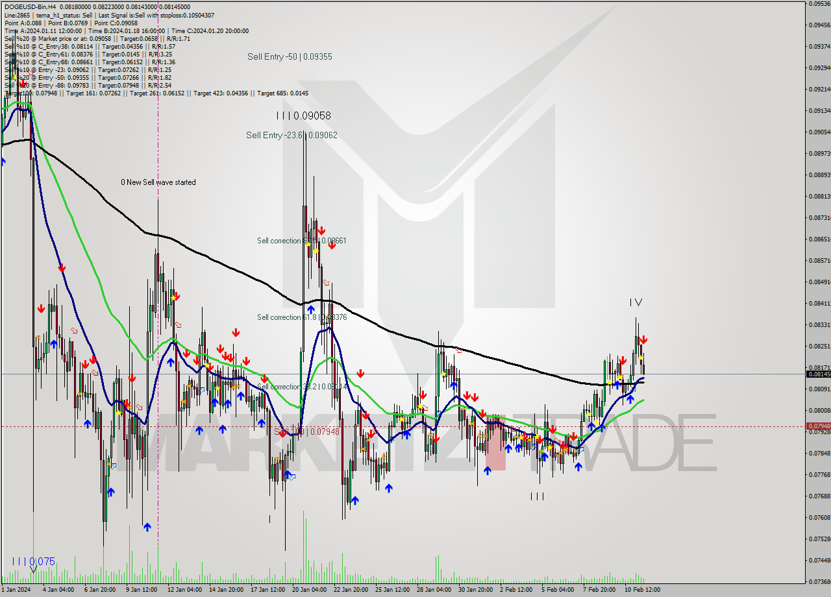Click the 0.0849 price axis label
Viewport: 831px width, 597px height.
[819, 282]
